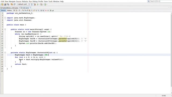Click the Shift Line Left icon
This screenshot has width=172, height=97.
click(41, 11)
